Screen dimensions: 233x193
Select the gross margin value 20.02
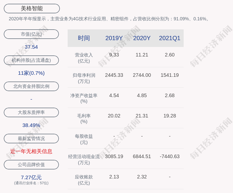click(x=114, y=116)
